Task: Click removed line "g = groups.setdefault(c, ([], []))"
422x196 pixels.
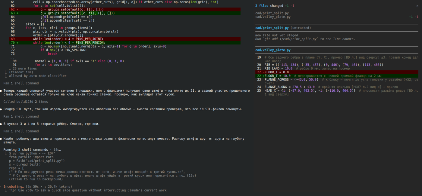Action: point(125,10)
